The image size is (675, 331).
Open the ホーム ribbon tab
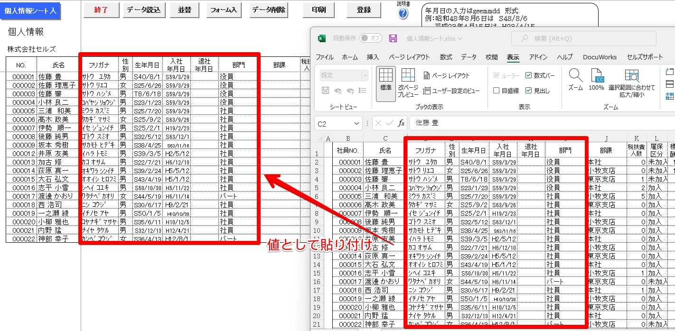click(350, 57)
